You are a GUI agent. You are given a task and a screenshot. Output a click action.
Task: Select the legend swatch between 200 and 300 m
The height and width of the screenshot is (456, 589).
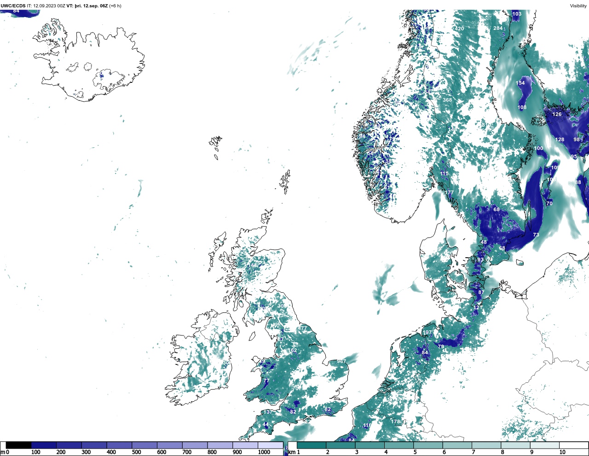click(69, 445)
